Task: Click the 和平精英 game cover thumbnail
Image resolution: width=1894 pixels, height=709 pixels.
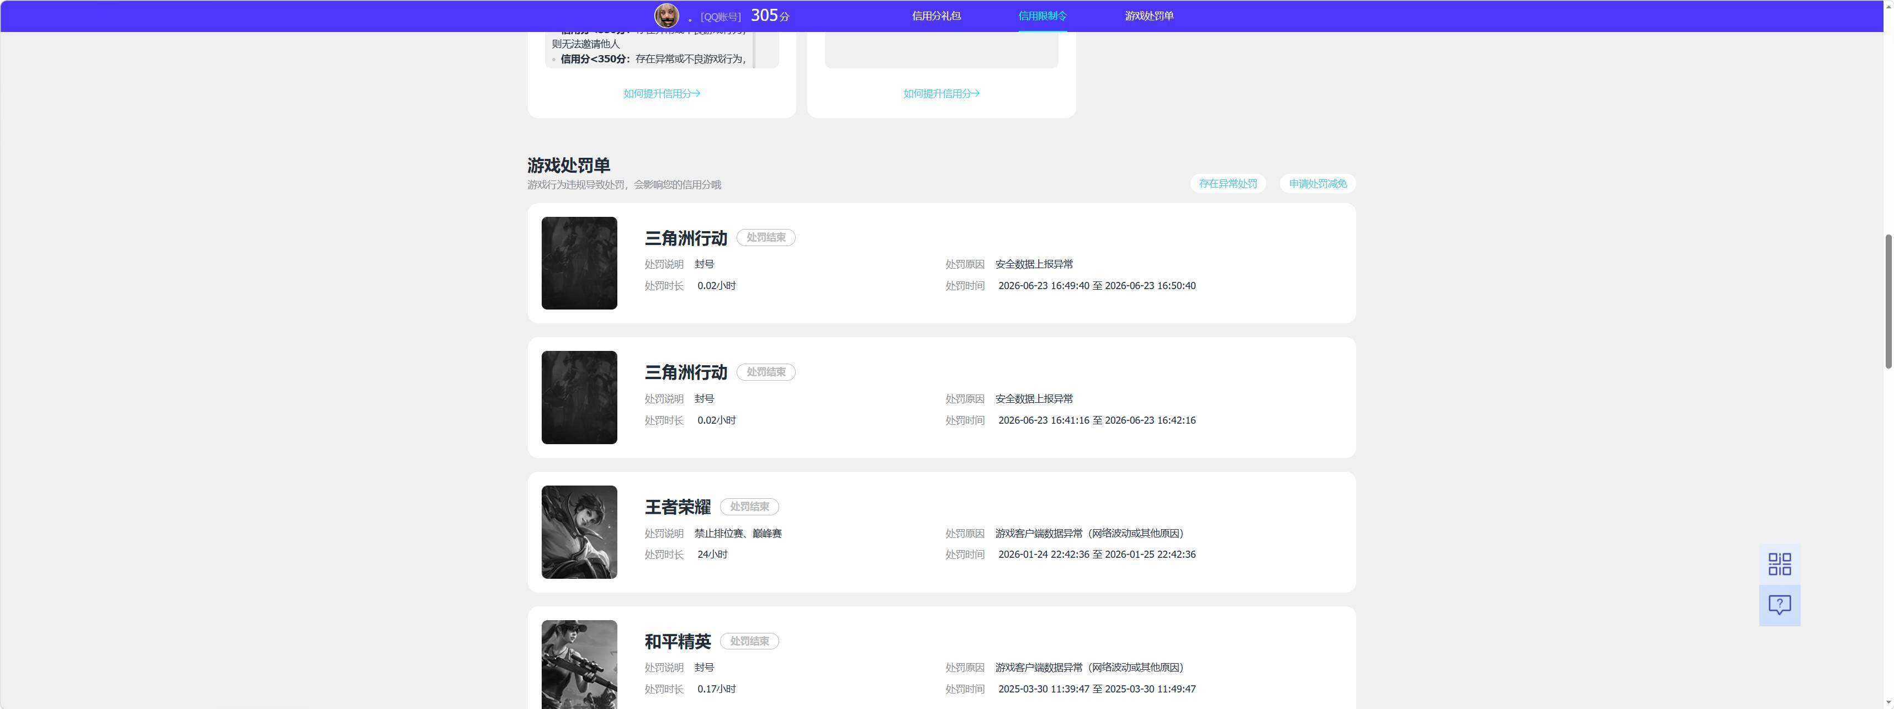Action: (x=579, y=664)
